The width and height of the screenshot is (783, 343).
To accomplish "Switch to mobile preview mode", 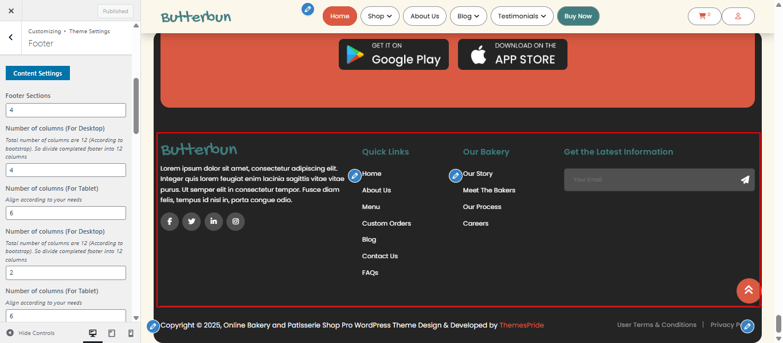I will [x=130, y=333].
